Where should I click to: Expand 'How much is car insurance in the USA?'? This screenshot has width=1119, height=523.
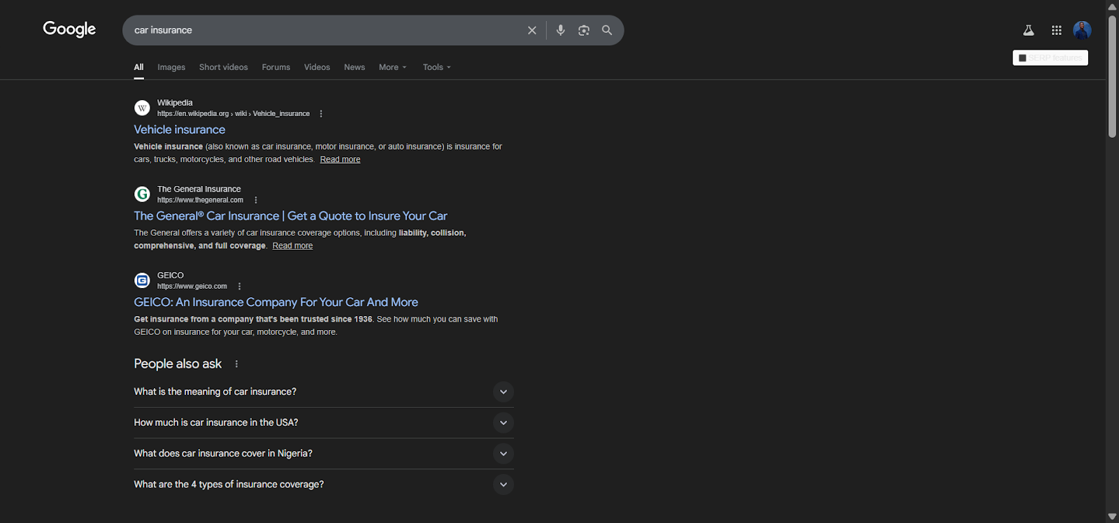click(503, 423)
